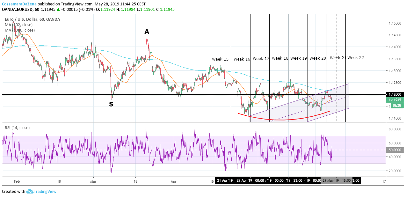The width and height of the screenshot is (406, 197).
Task: Click the letter A peak annotation
Action: tap(147, 32)
